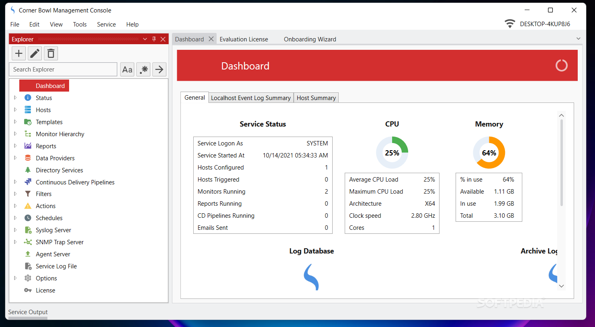
Task: Expand the Syslog Server node
Action: coord(15,230)
